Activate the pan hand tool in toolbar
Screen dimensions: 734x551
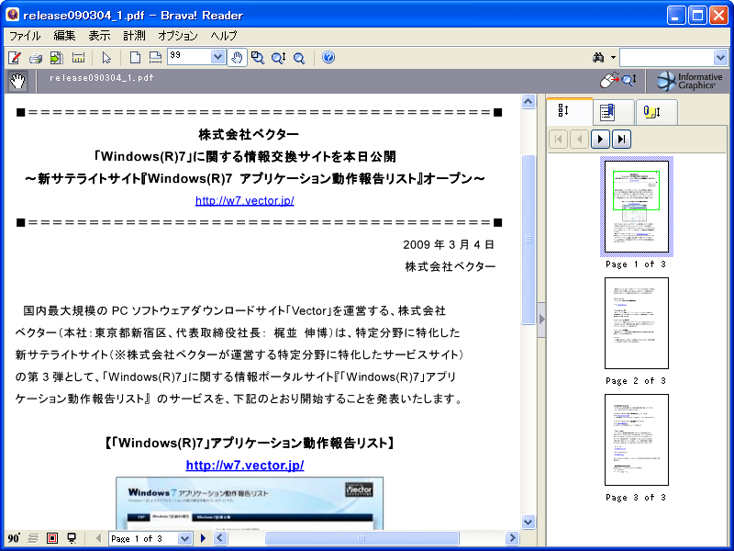pos(238,58)
